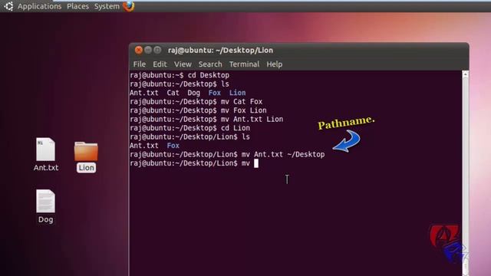Click the 'cd Lion' command line
The height and width of the screenshot is (276, 491).
click(190, 128)
